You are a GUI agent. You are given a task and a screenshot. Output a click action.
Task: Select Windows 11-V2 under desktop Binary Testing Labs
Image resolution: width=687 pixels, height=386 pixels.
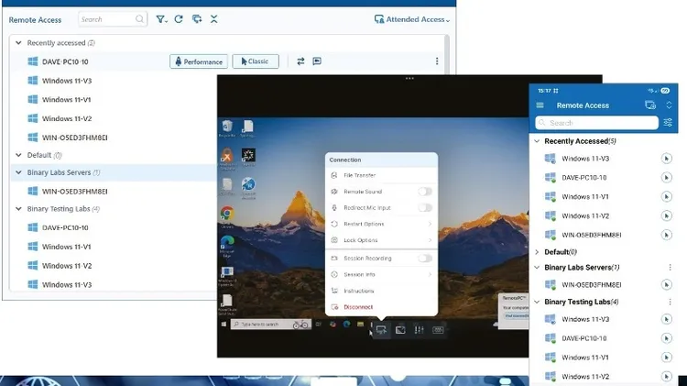67,266
